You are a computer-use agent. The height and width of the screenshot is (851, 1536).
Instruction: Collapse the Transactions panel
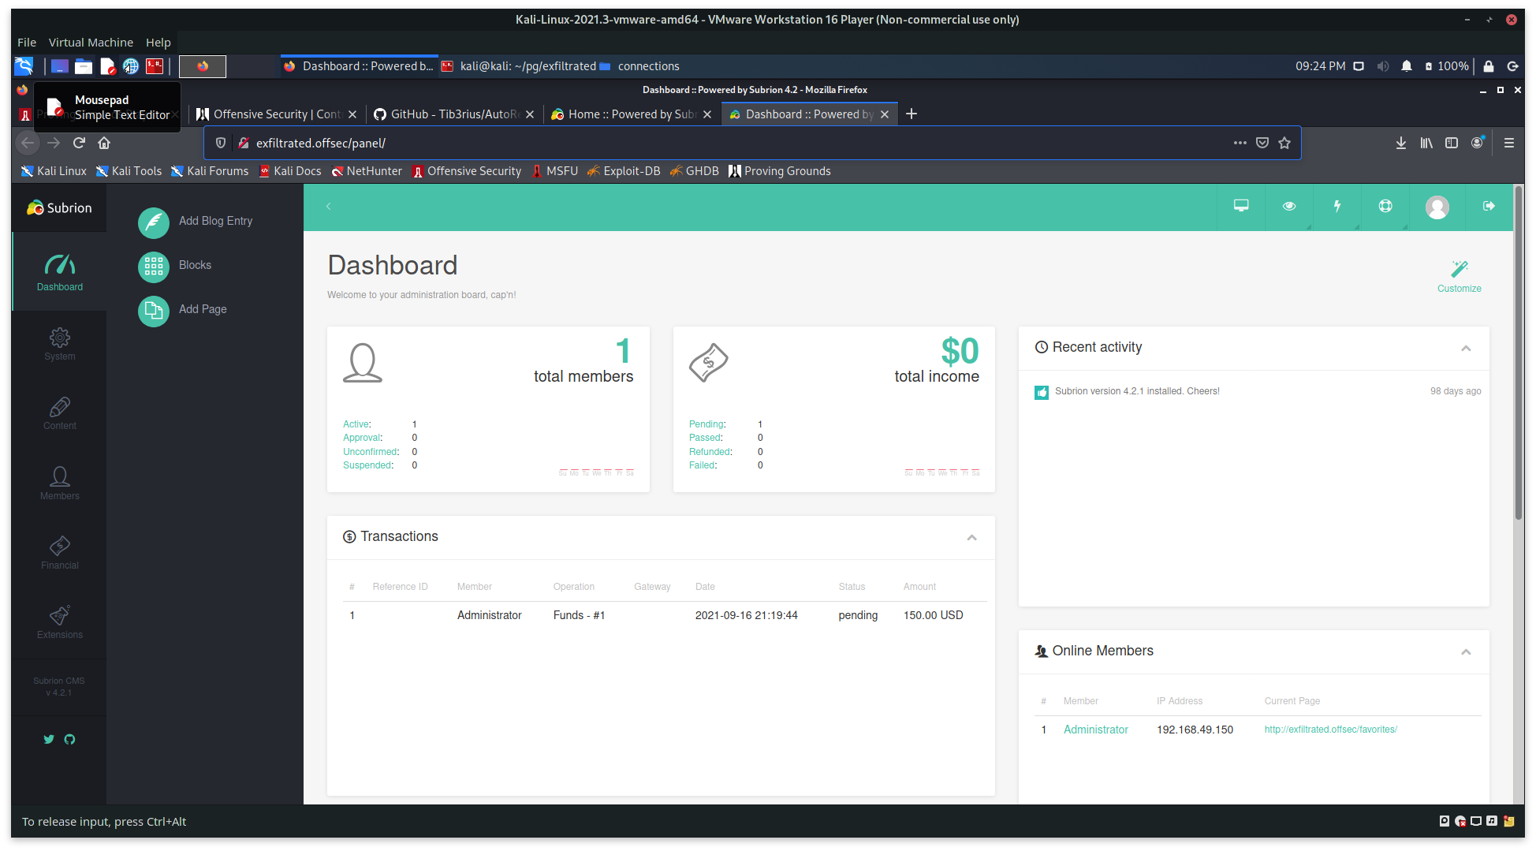click(971, 537)
